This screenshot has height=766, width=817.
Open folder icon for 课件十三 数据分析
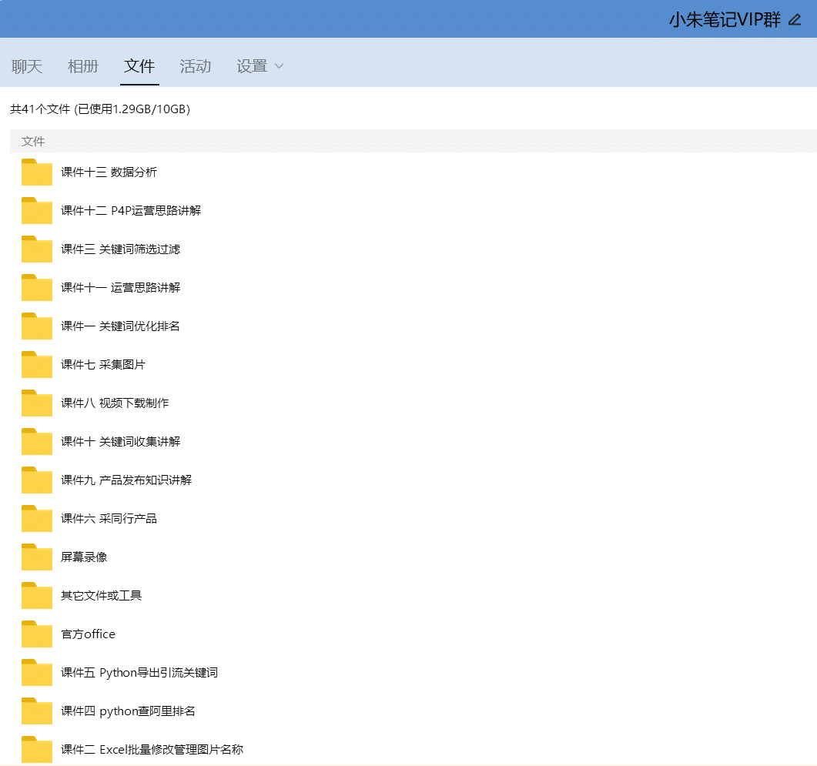point(37,172)
